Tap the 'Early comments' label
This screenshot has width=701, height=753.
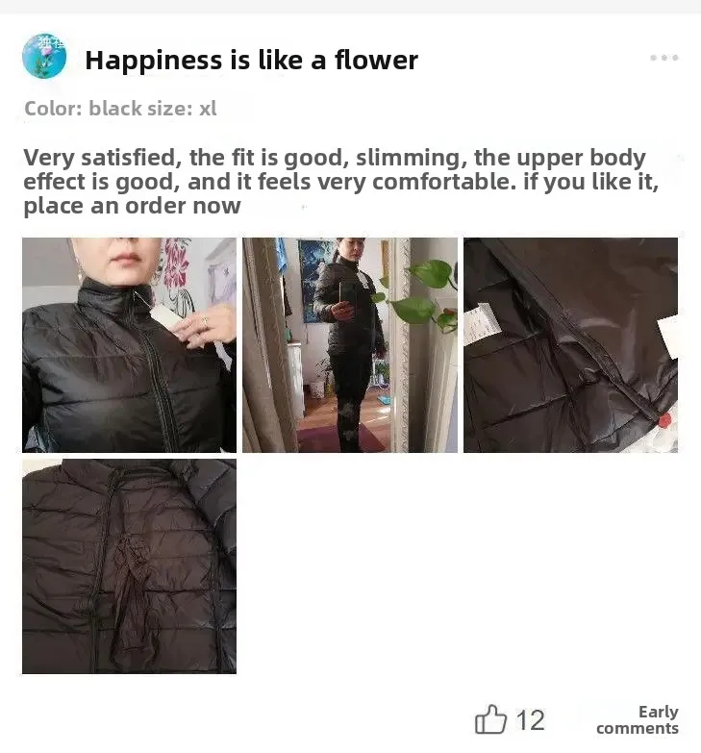(x=638, y=720)
